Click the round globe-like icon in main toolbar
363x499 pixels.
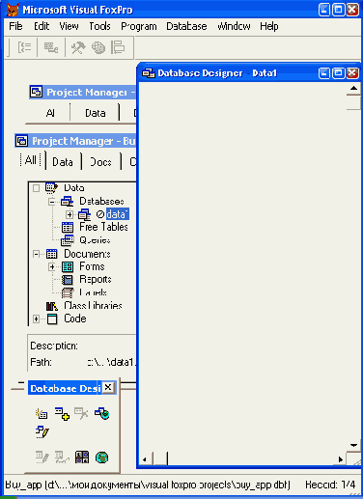98,48
